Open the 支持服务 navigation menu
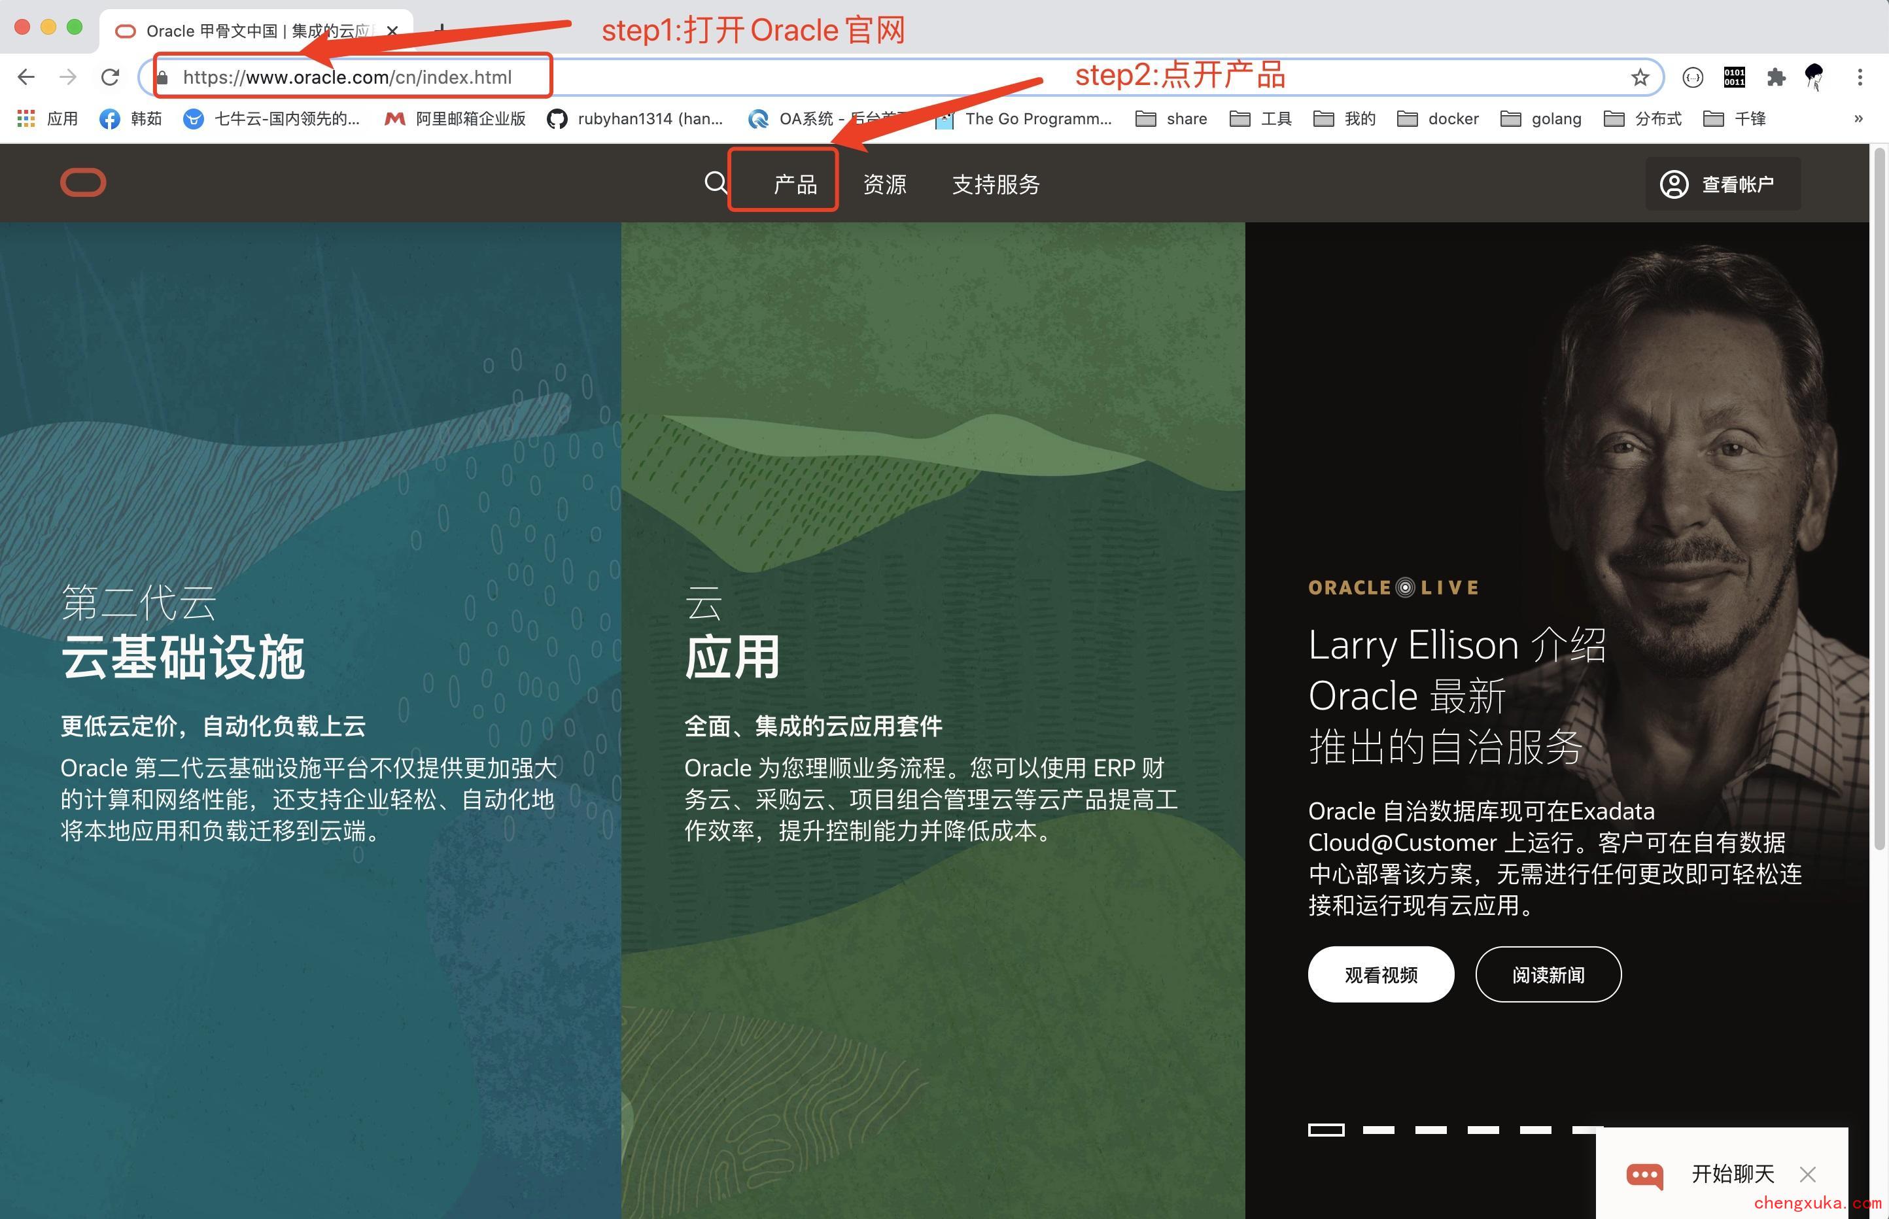Image resolution: width=1889 pixels, height=1219 pixels. click(995, 184)
